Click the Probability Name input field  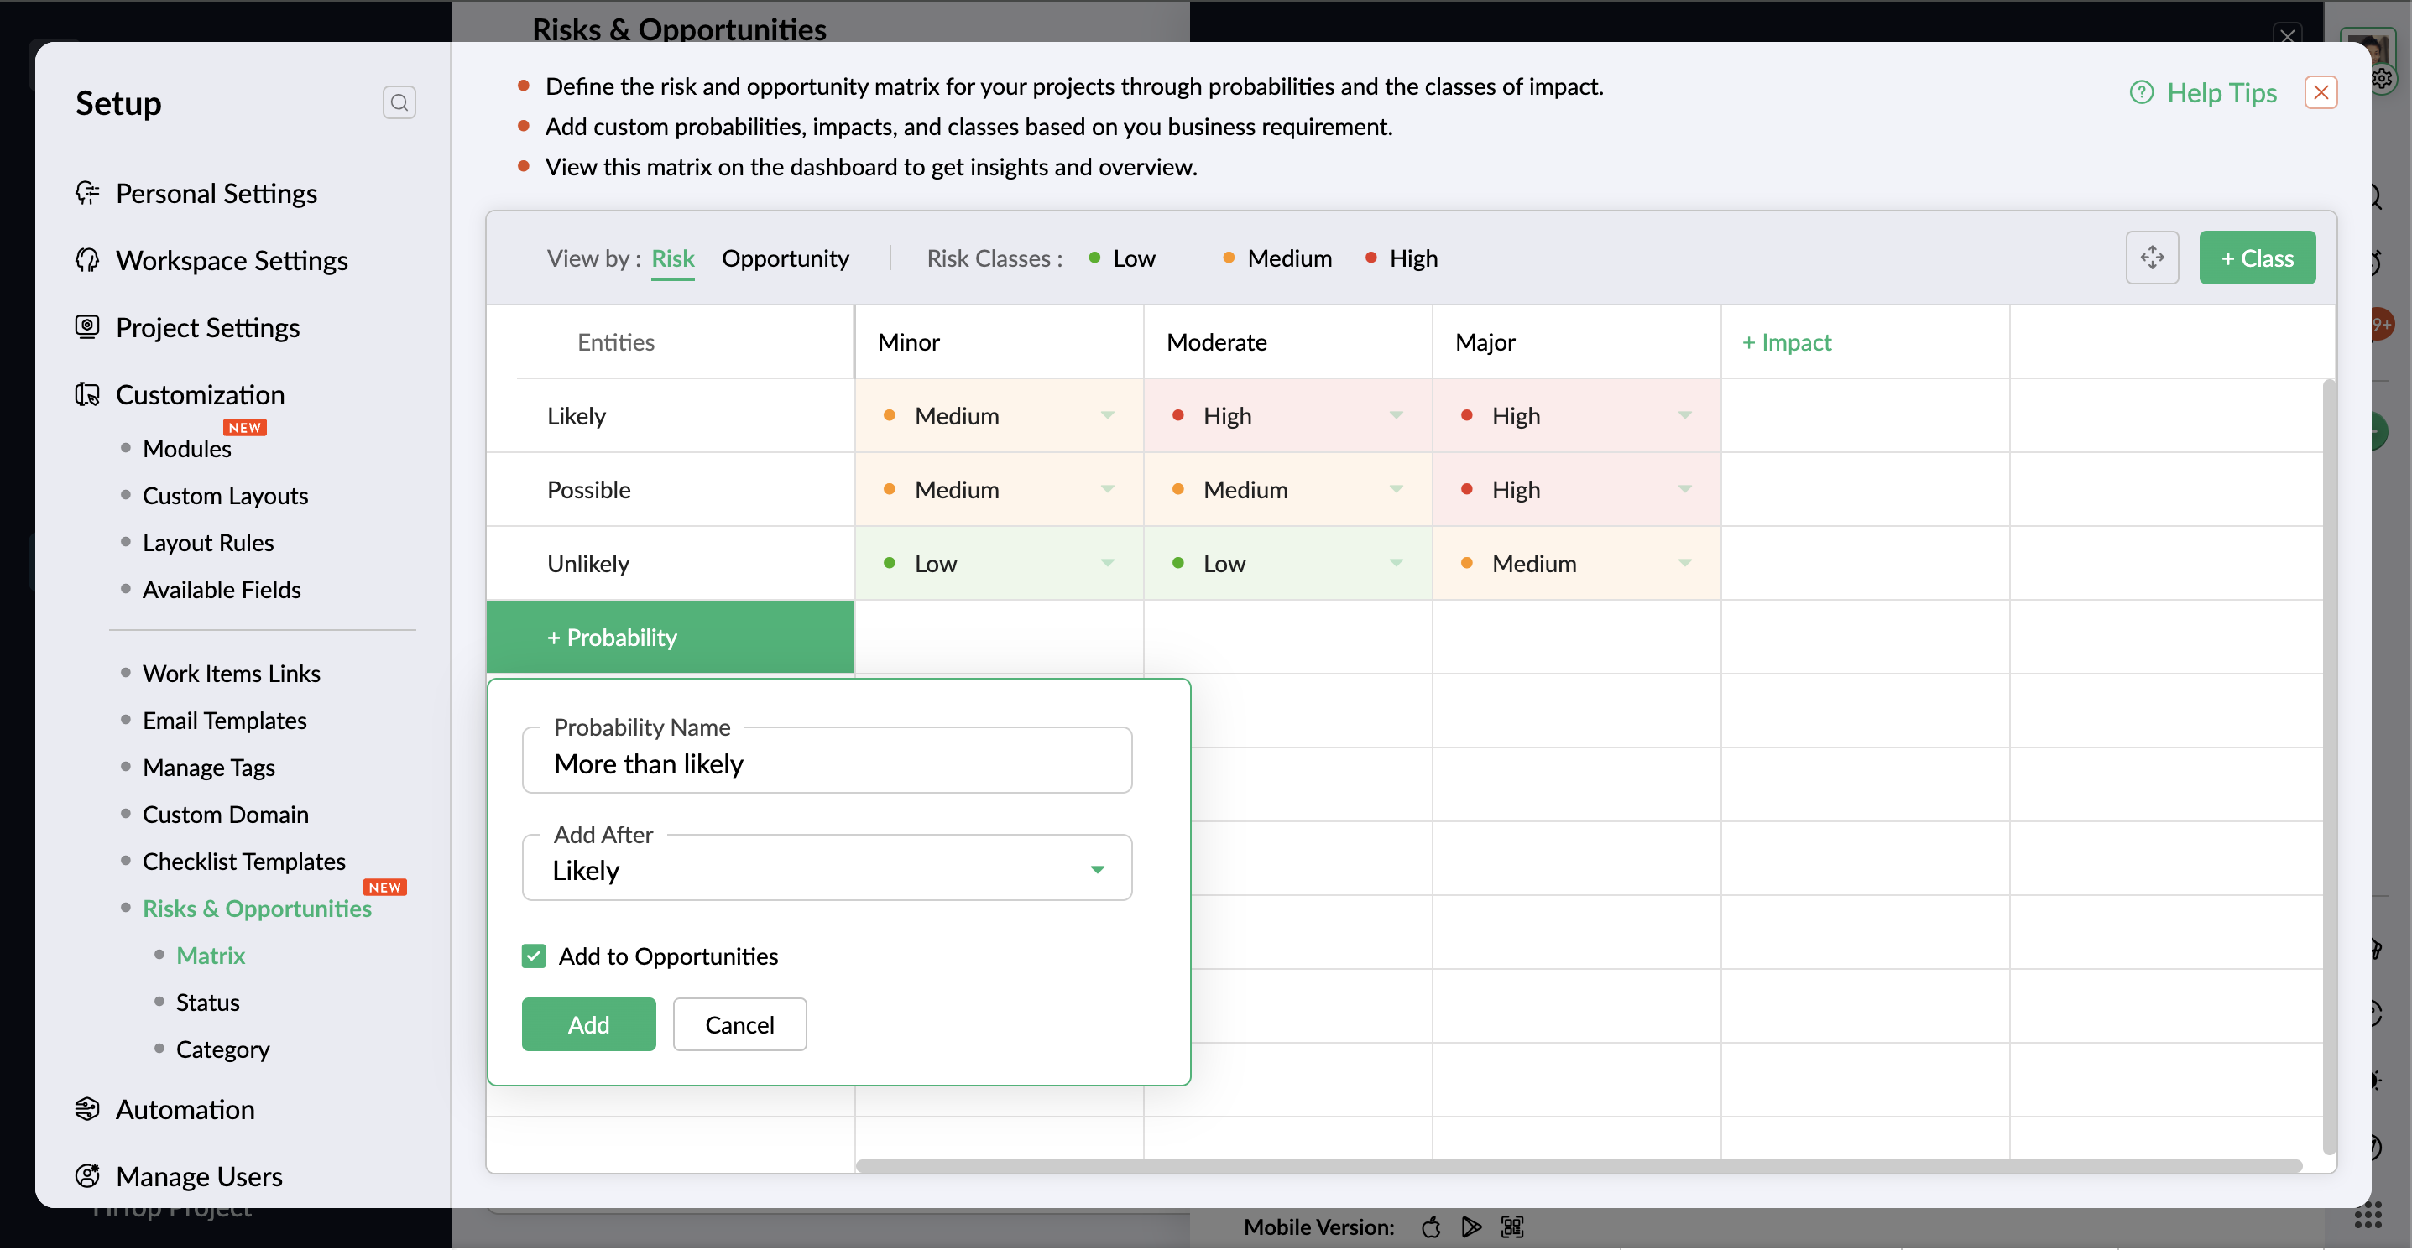(x=826, y=763)
